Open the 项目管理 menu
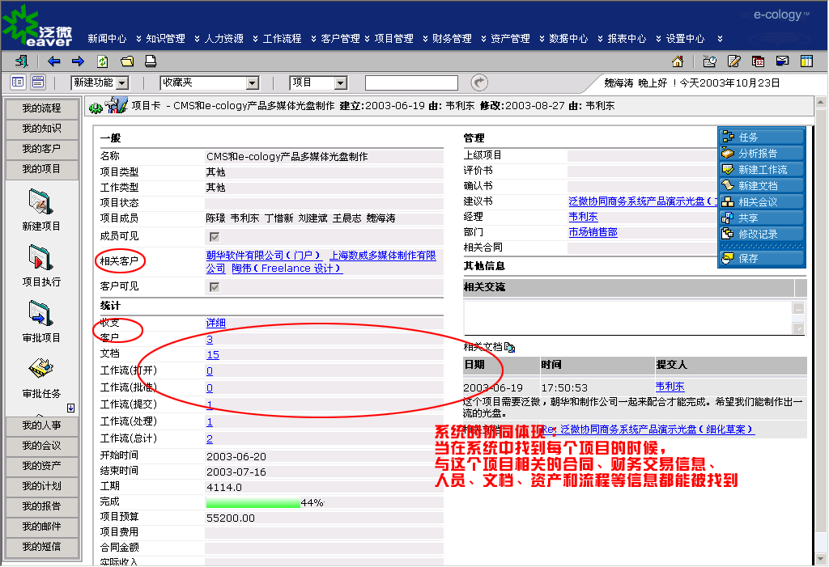Viewport: 829px width, 567px height. (394, 38)
